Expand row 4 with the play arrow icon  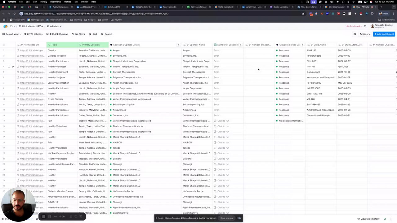[x=13, y=67]
